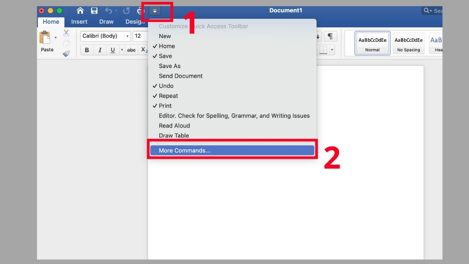
Task: Open the underline style dropdown arrow
Action: (x=122, y=50)
